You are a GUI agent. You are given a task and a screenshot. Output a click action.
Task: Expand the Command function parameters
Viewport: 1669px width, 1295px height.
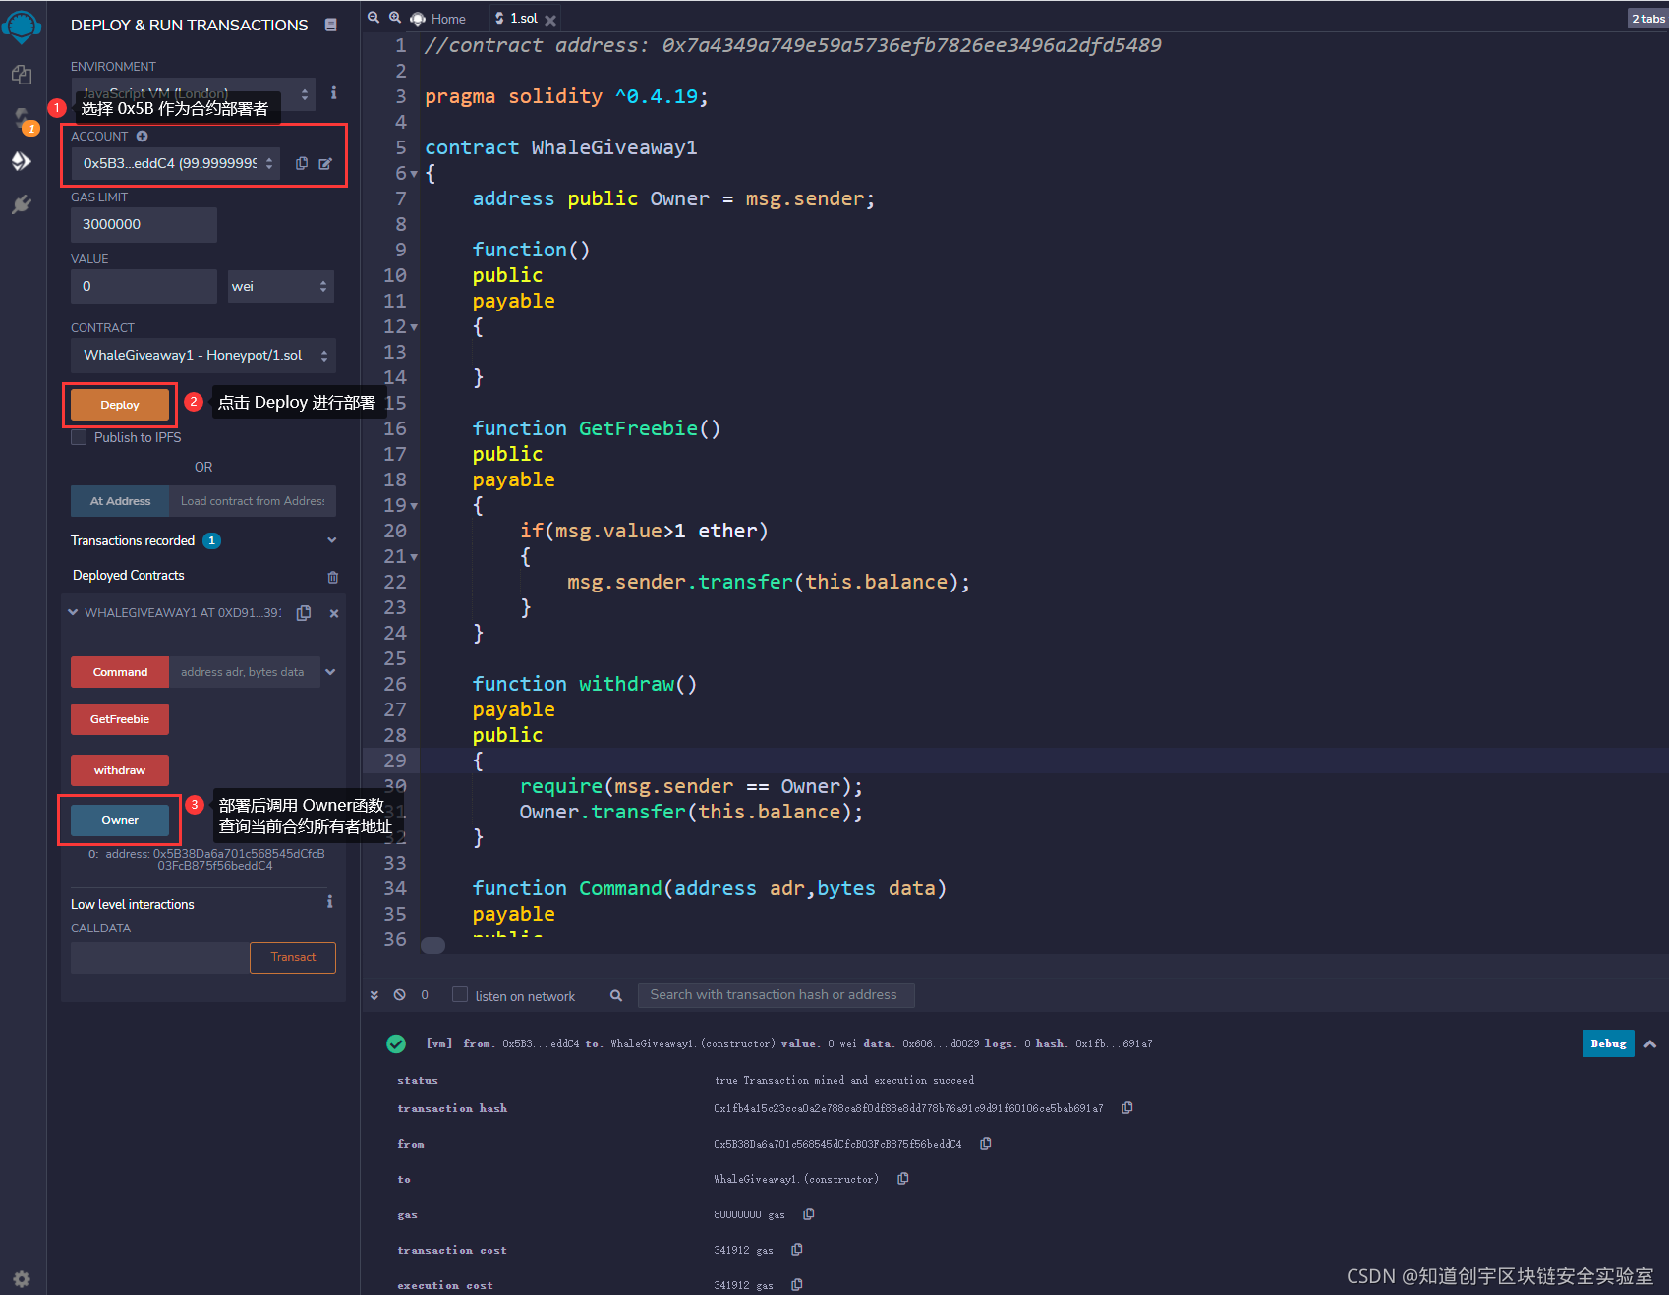331,672
